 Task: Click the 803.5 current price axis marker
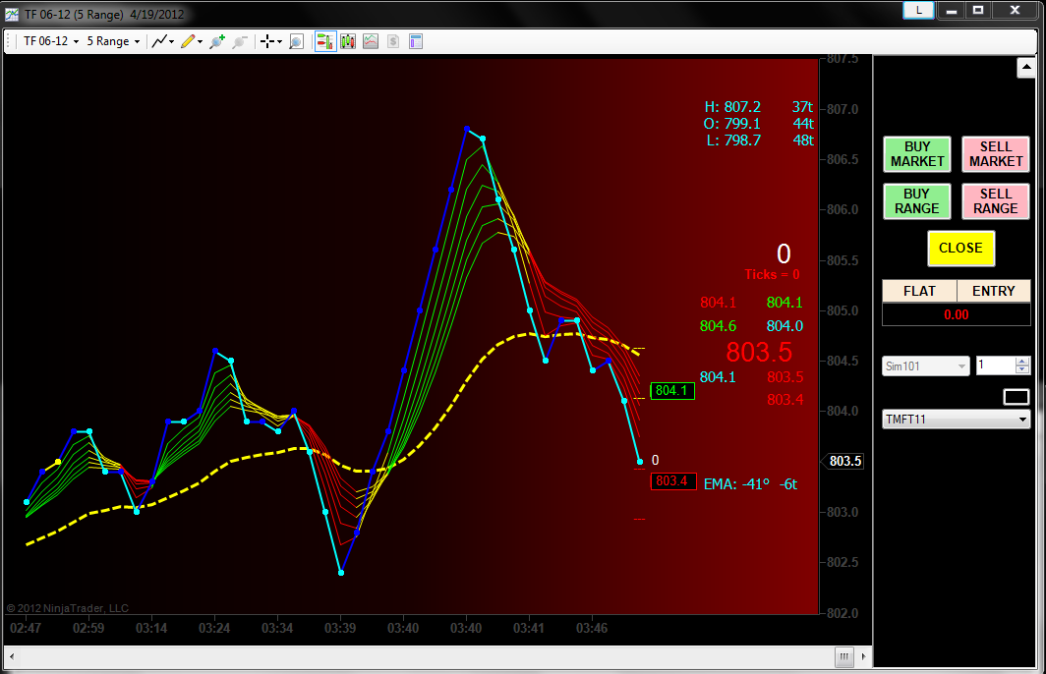click(843, 462)
